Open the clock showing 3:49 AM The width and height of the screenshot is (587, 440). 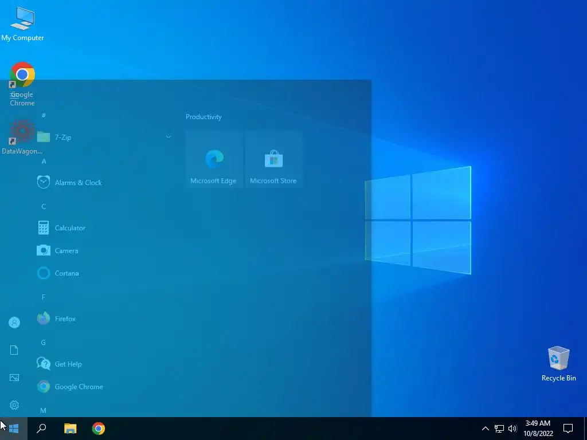click(538, 429)
